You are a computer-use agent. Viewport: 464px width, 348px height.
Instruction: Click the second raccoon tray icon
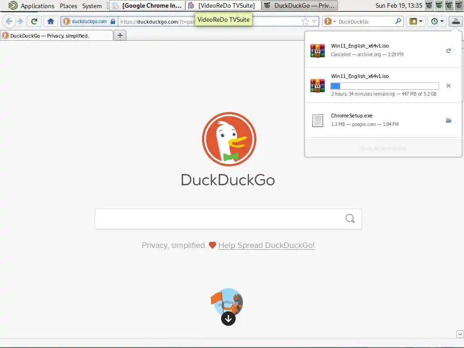click(x=439, y=5)
